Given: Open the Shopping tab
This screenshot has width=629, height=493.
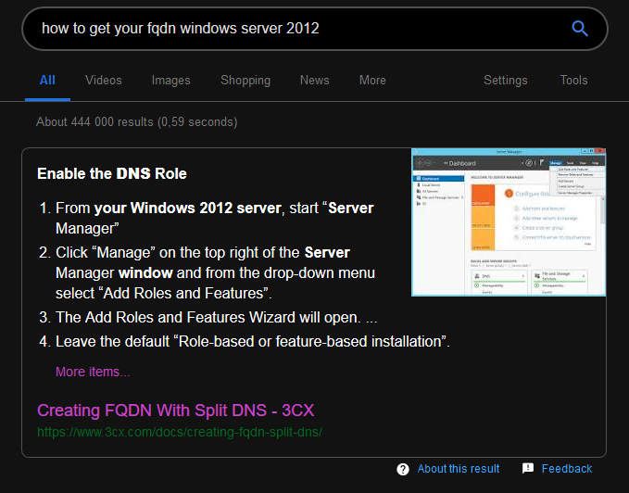Looking at the screenshot, I should click(245, 81).
